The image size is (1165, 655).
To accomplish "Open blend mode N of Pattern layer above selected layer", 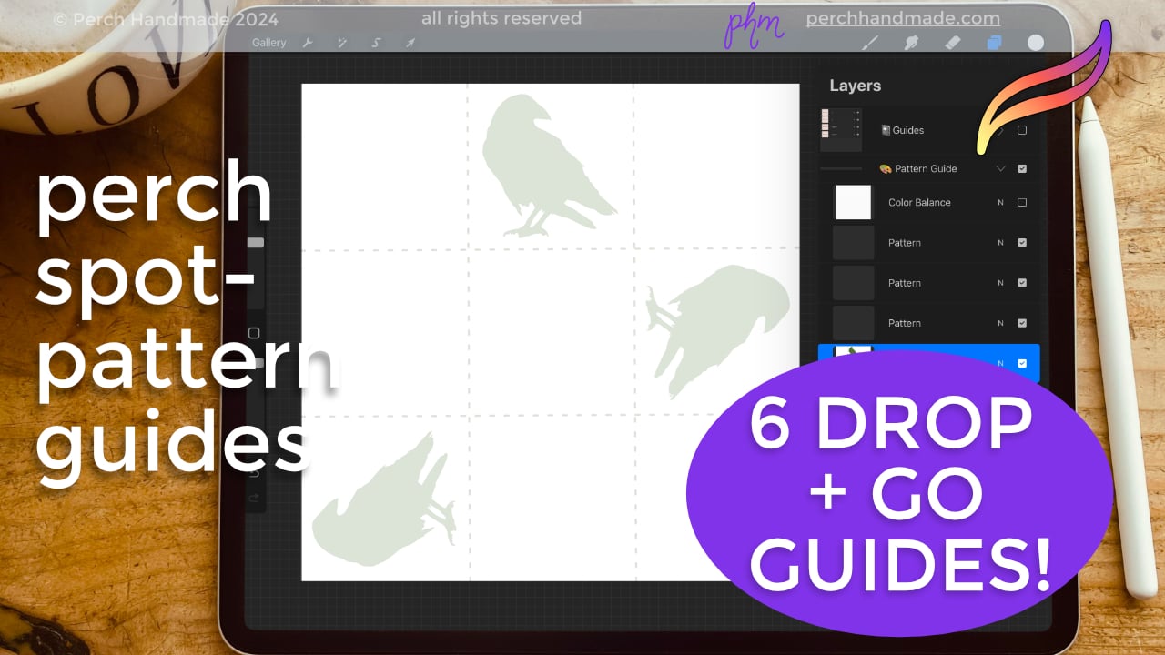I will (1000, 323).
